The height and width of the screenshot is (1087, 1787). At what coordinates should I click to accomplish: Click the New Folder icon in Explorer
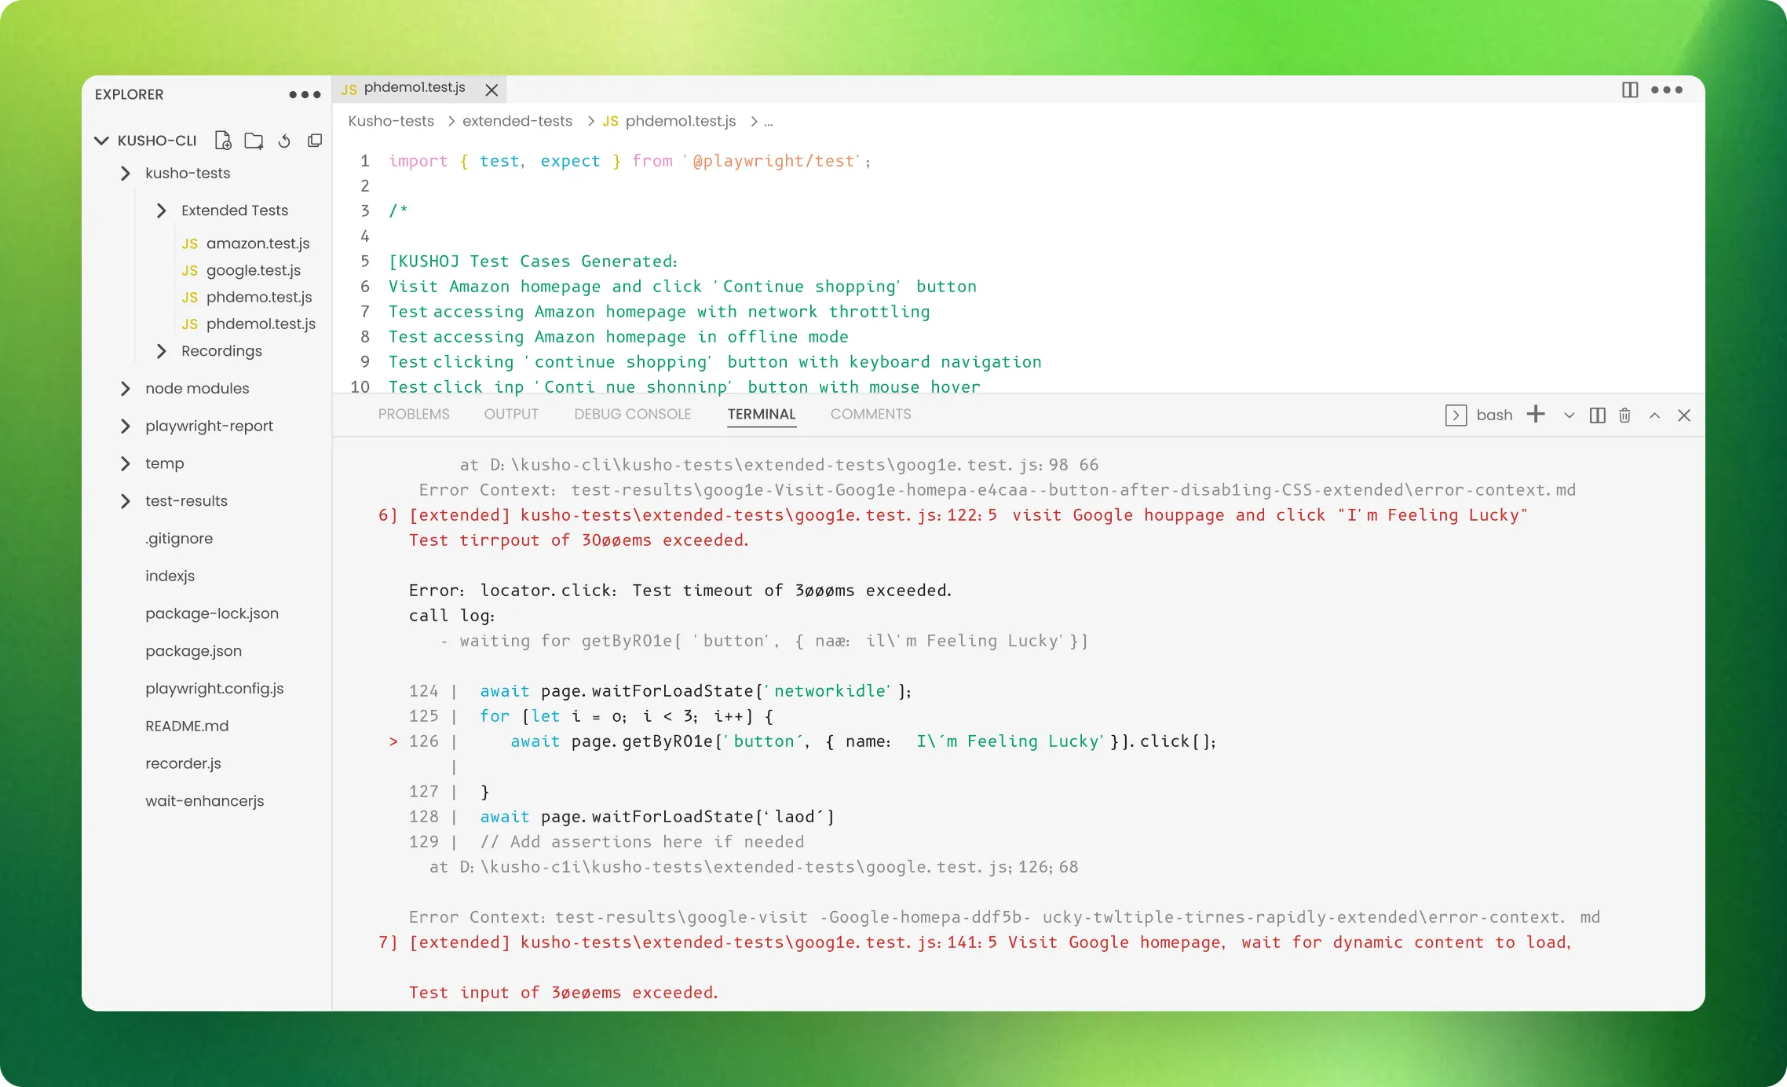tap(254, 141)
